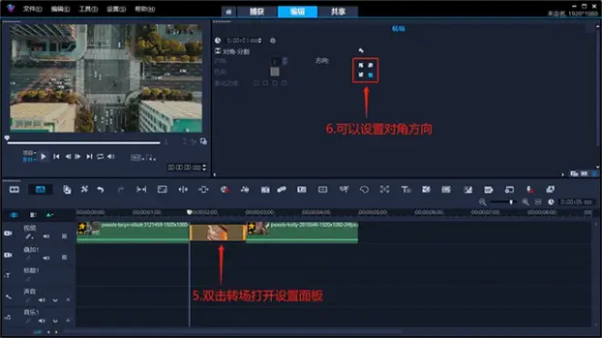Open the Mask Creator tool
602x338 pixels.
pos(364,189)
